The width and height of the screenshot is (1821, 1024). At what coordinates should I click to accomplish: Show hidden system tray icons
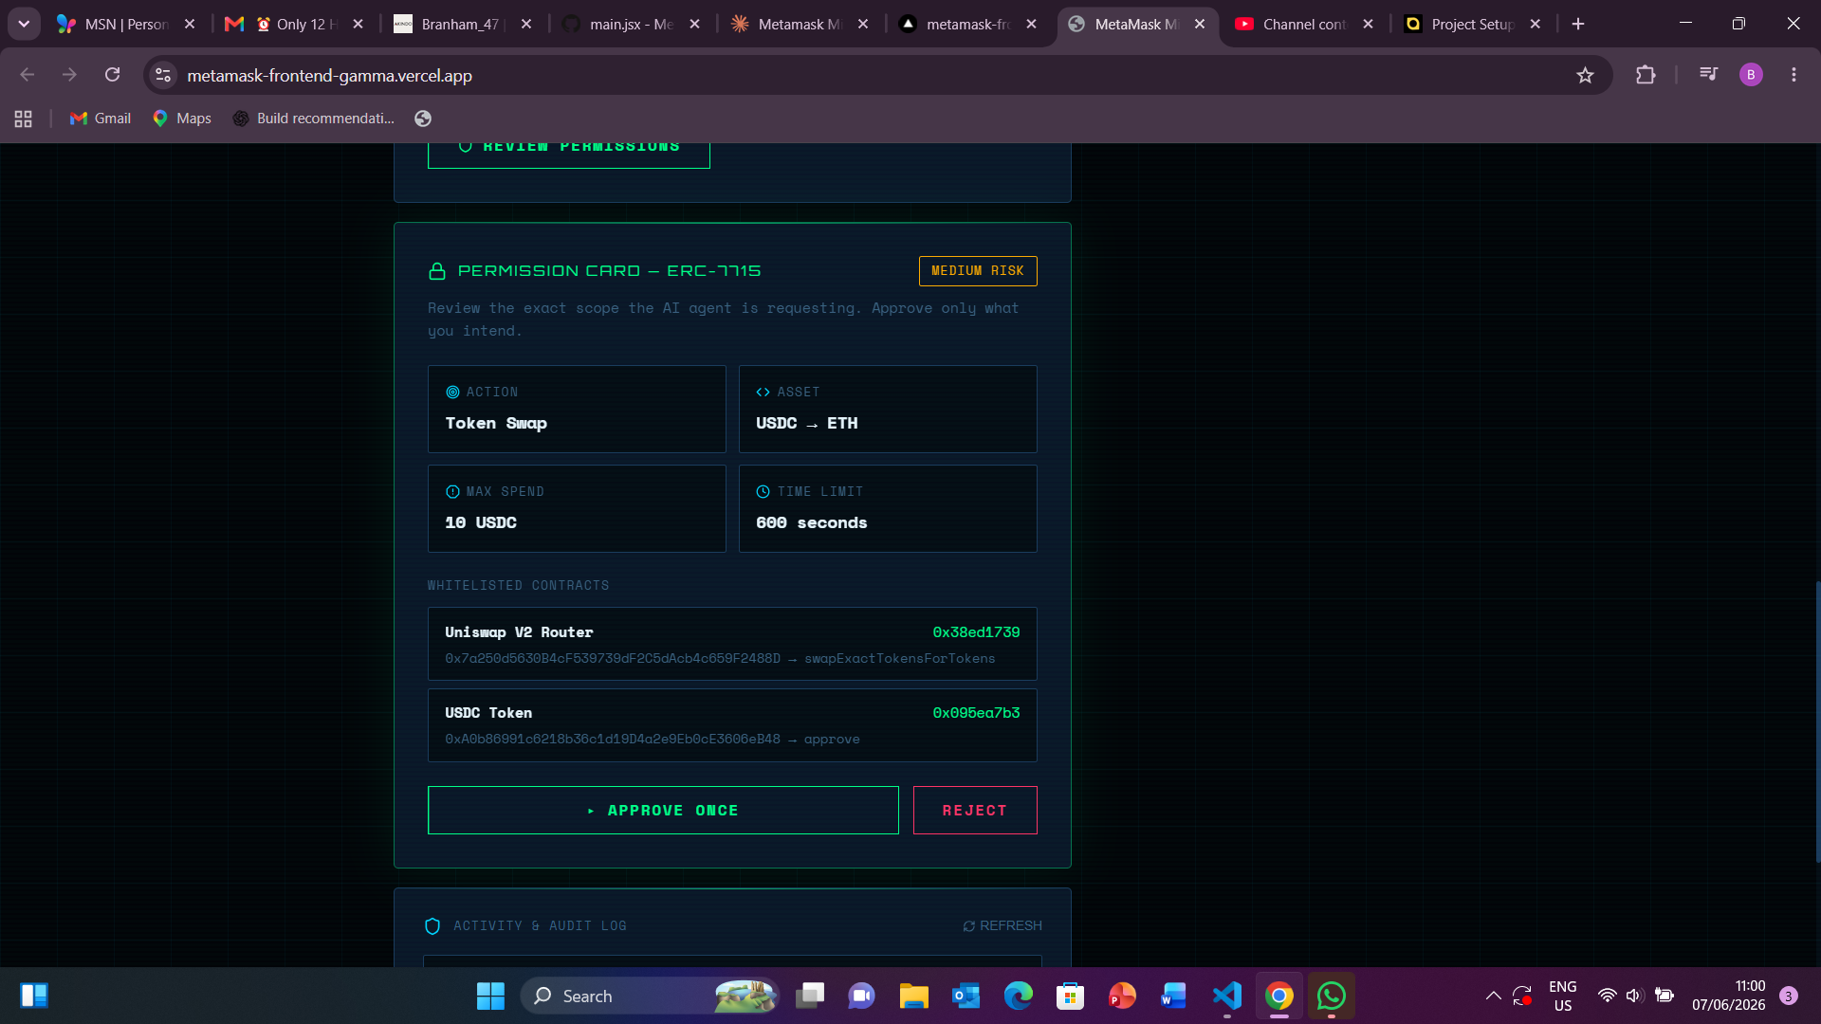click(1493, 996)
